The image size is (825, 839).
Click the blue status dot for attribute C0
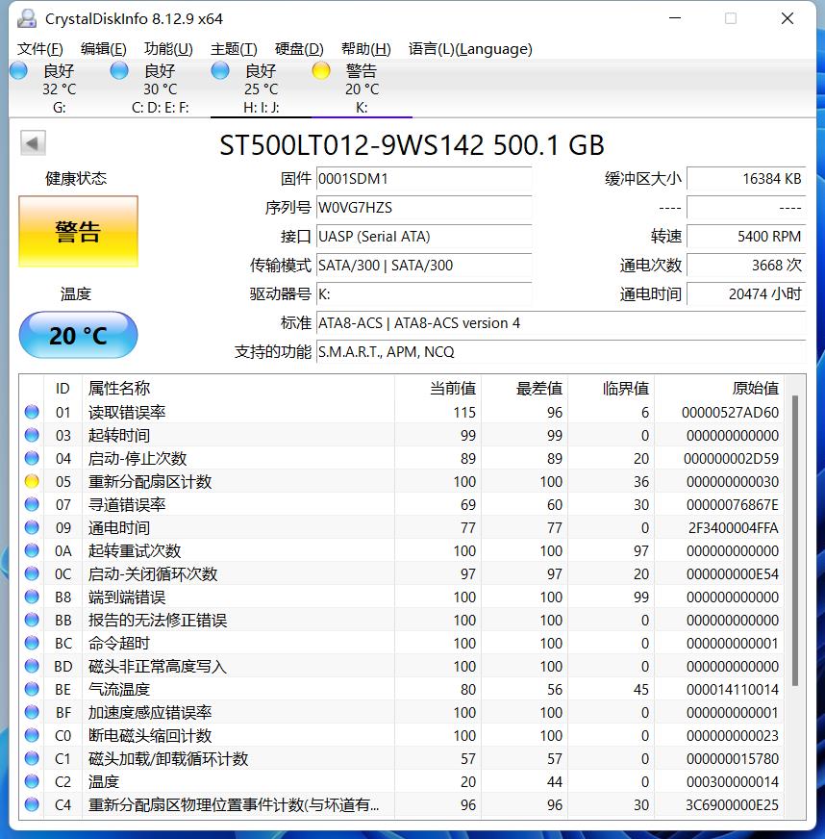coord(32,735)
